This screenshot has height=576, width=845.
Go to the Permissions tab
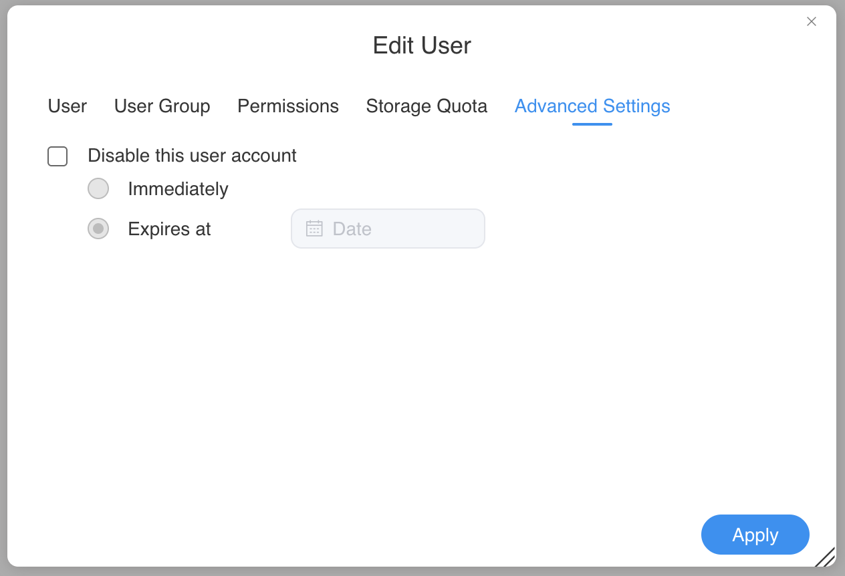288,106
